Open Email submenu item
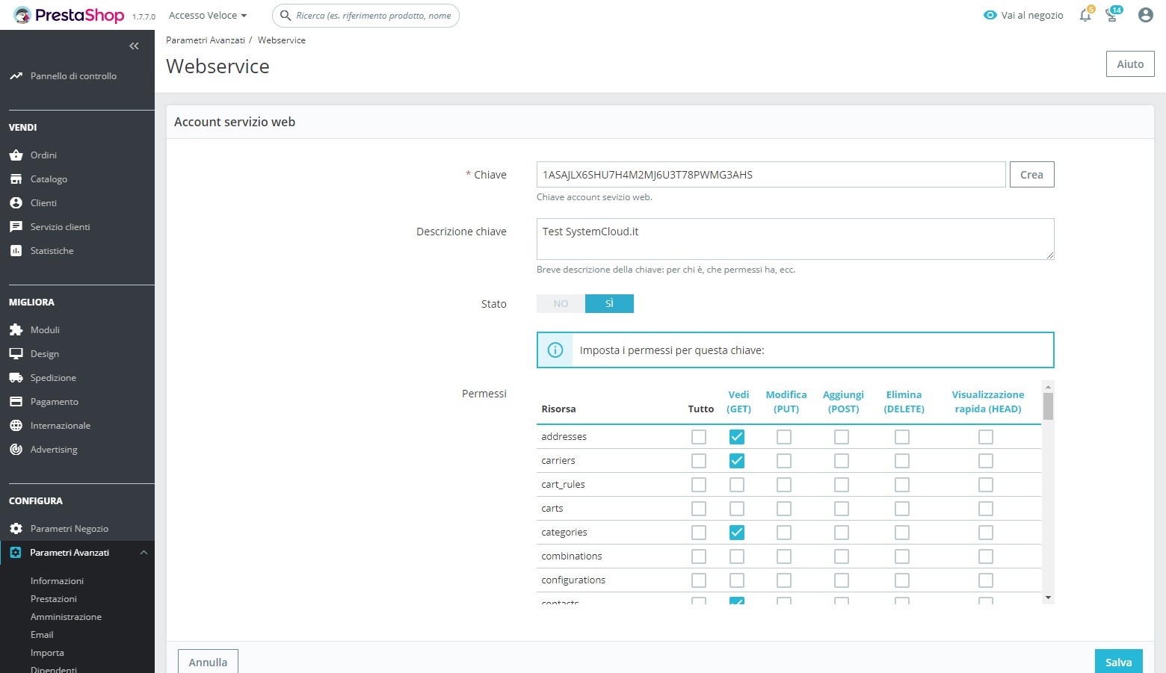The height and width of the screenshot is (673, 1166). coord(42,635)
